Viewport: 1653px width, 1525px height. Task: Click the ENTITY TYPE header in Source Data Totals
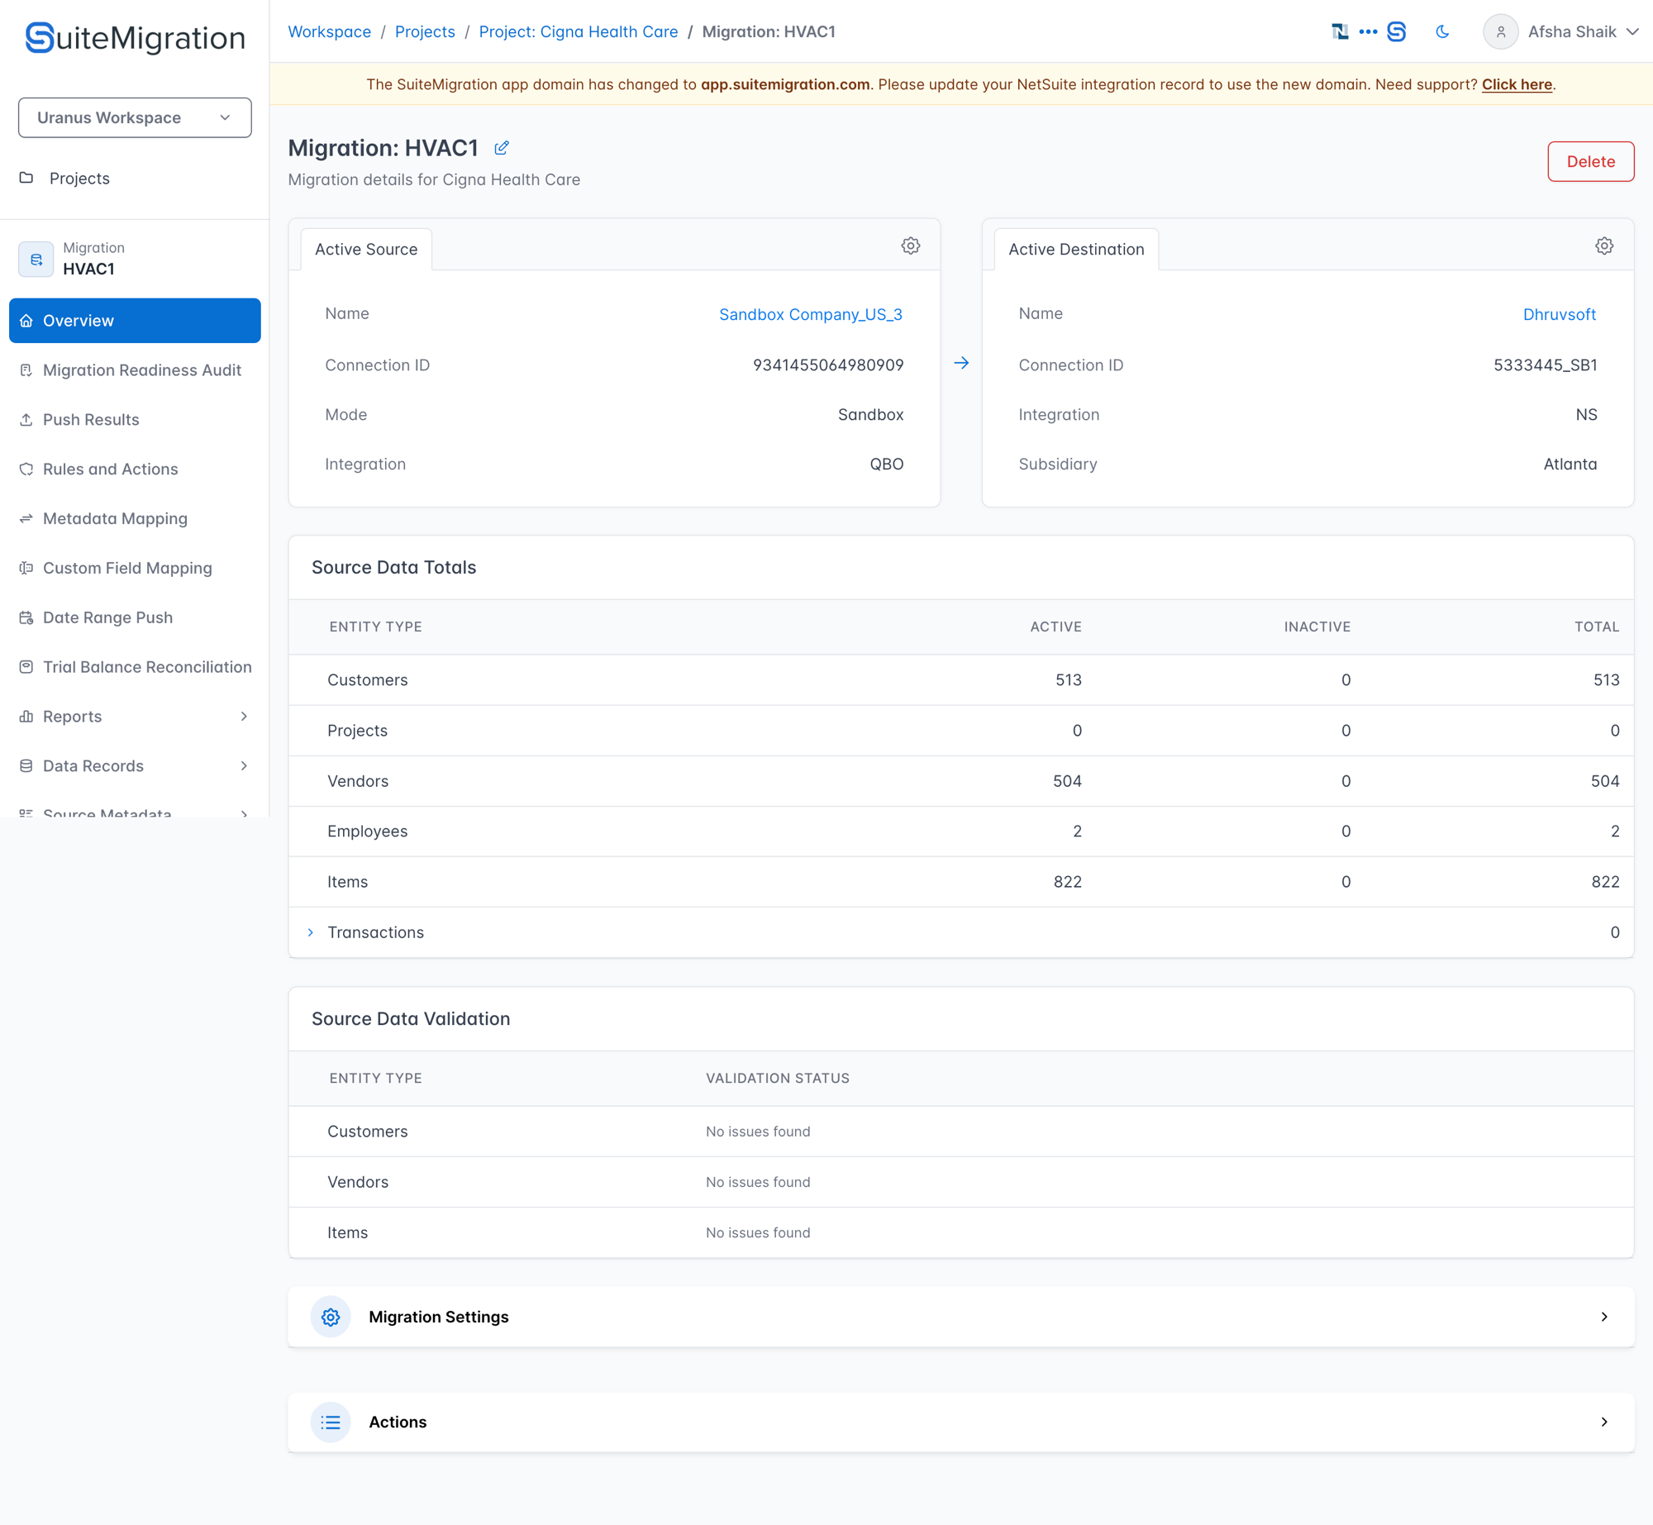pyautogui.click(x=375, y=627)
